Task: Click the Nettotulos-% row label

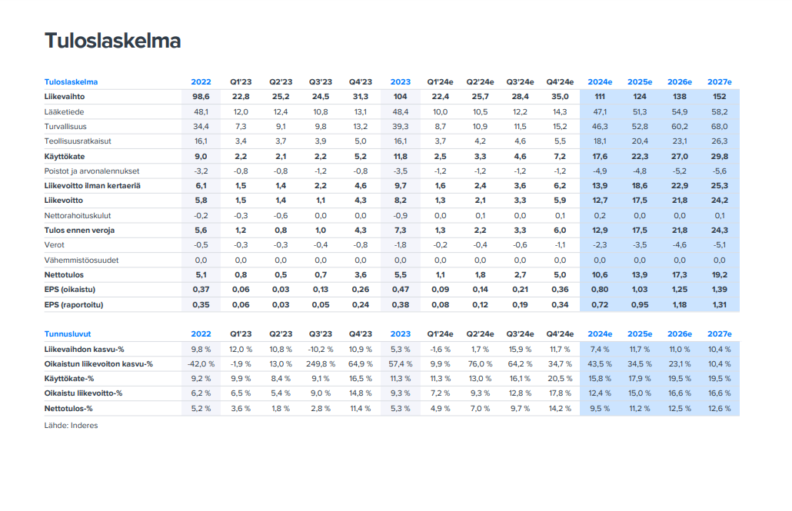Action: coord(68,409)
